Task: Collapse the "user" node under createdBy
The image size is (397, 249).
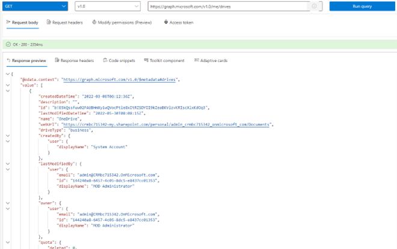Action: coord(8,142)
